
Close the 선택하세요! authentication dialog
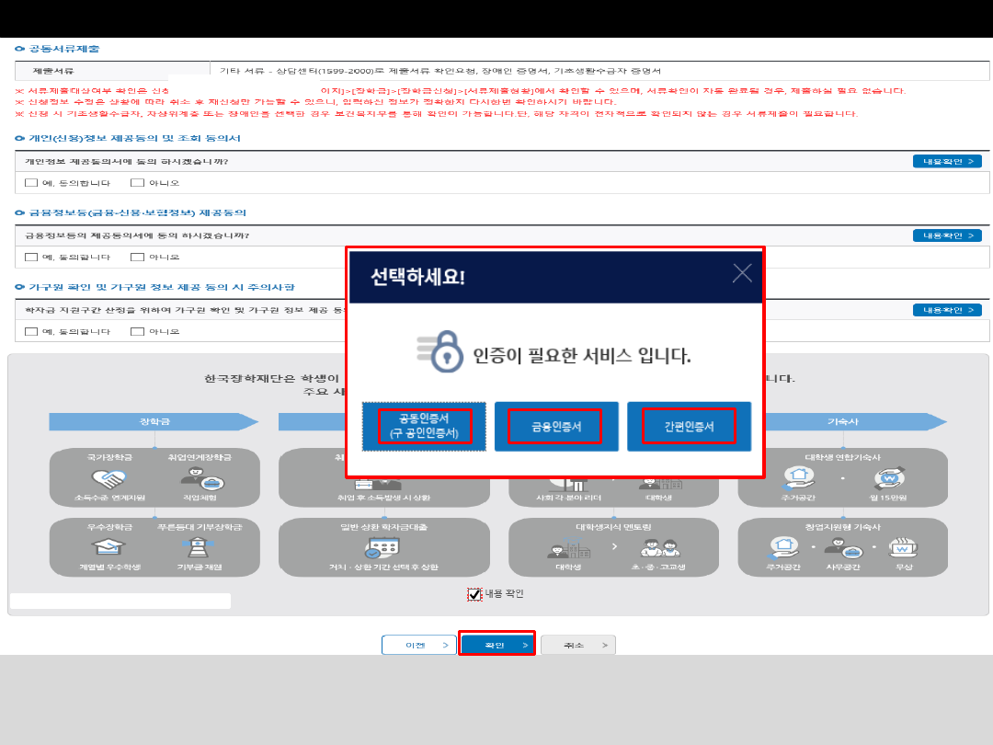(x=742, y=273)
